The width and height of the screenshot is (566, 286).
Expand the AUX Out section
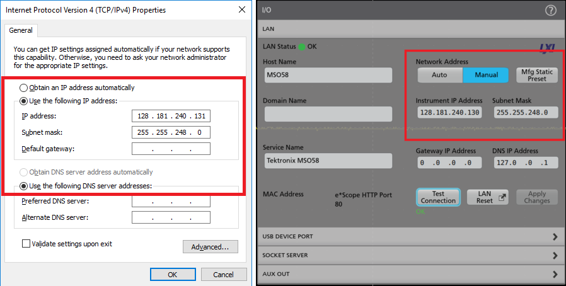[x=410, y=275]
